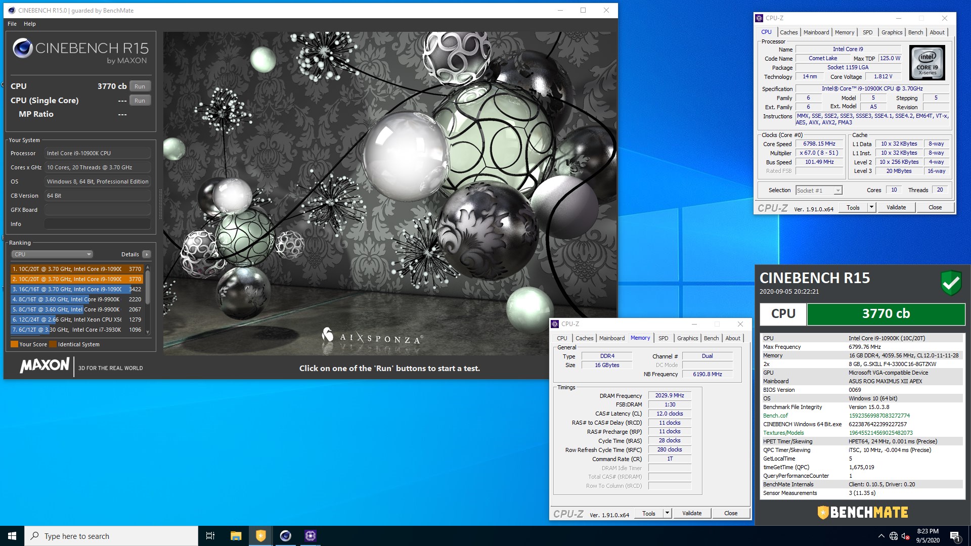Click the Cinebench R15 logo sphere
Screen dimensions: 971x546
pyautogui.click(x=23, y=49)
